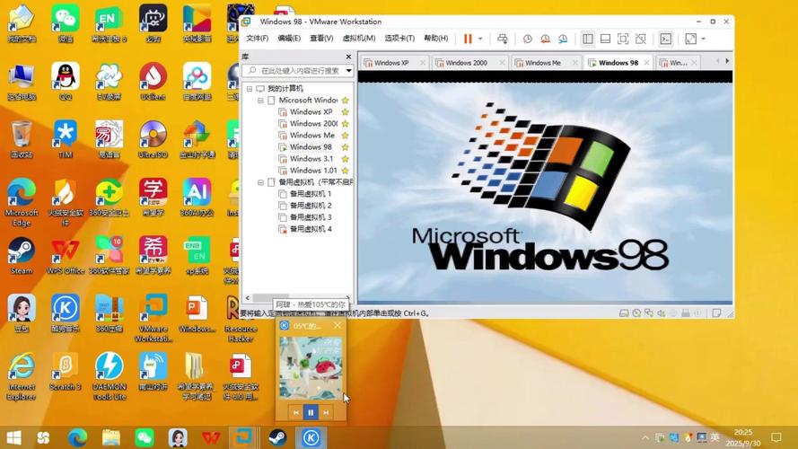798x449 pixels.
Task: Take a snapshot of this virtual machine
Action: tap(527, 39)
